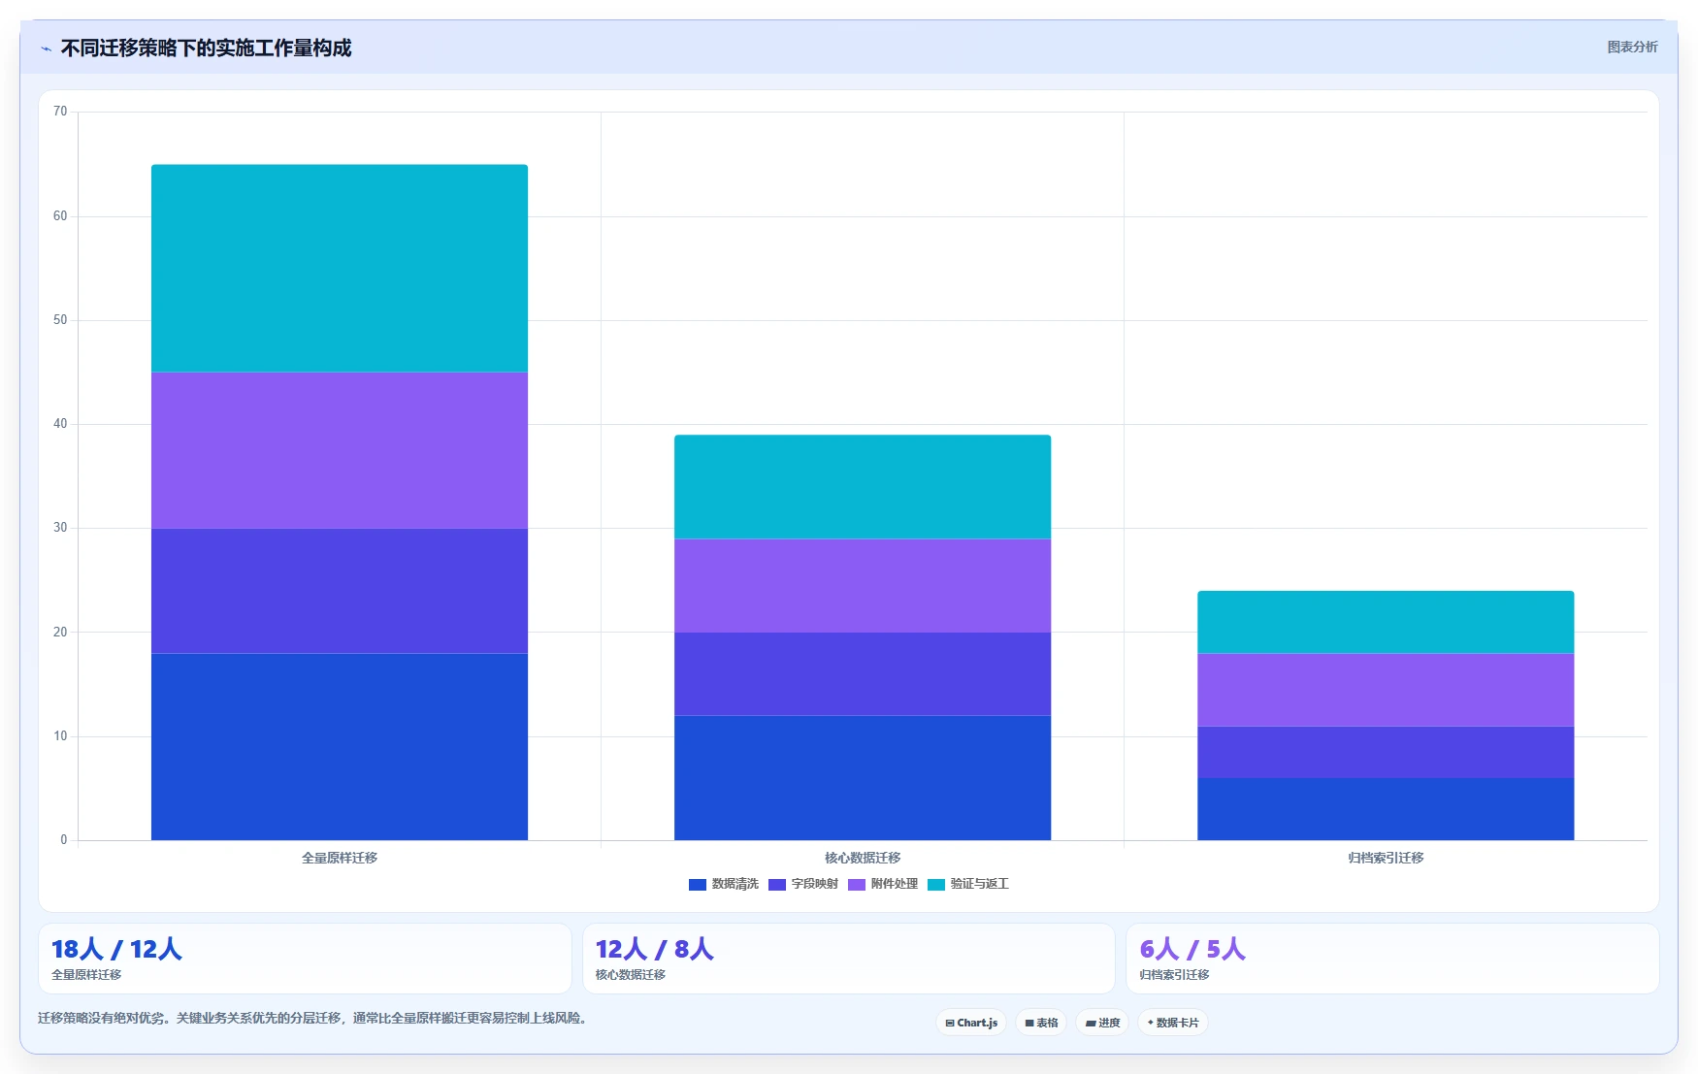Select the 数据卡片 tag pill
Image resolution: width=1698 pixels, height=1074 pixels.
pyautogui.click(x=1173, y=1023)
